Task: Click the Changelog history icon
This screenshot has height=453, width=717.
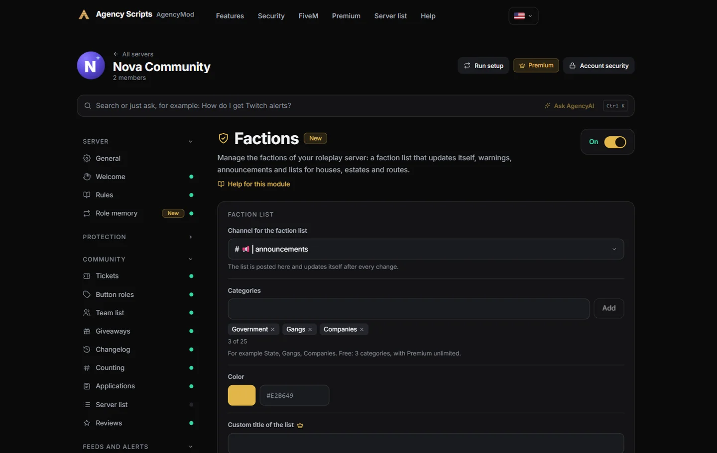Action: coord(87,350)
